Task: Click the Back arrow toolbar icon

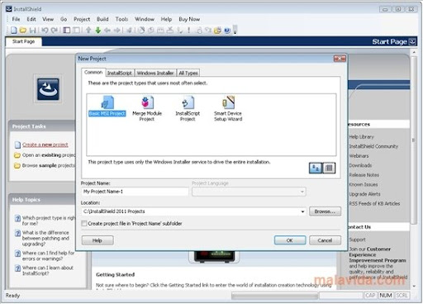Action: [x=107, y=30]
